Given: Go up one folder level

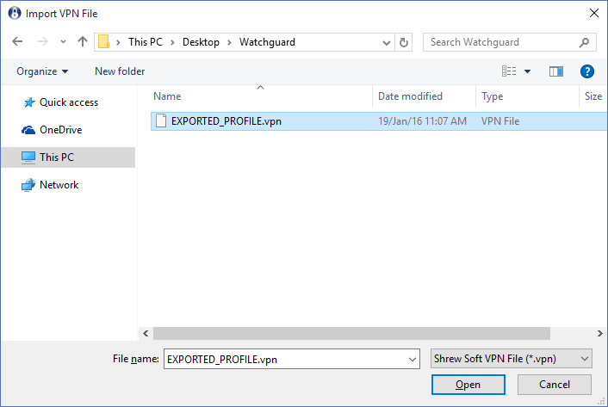Looking at the screenshot, I should pos(82,41).
